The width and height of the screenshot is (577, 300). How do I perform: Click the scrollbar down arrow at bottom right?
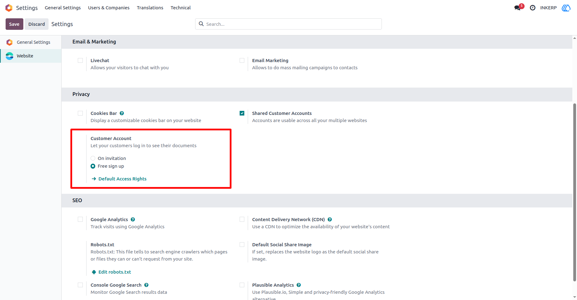pyautogui.click(x=575, y=297)
